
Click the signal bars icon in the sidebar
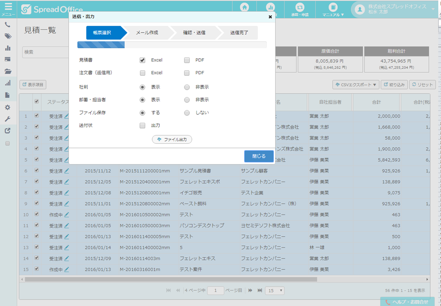click(x=8, y=83)
